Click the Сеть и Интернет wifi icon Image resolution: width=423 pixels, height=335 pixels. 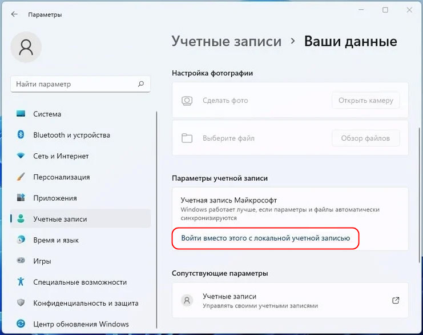(21, 156)
